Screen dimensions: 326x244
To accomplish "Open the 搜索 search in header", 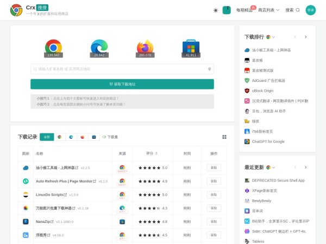I will 292,10.
